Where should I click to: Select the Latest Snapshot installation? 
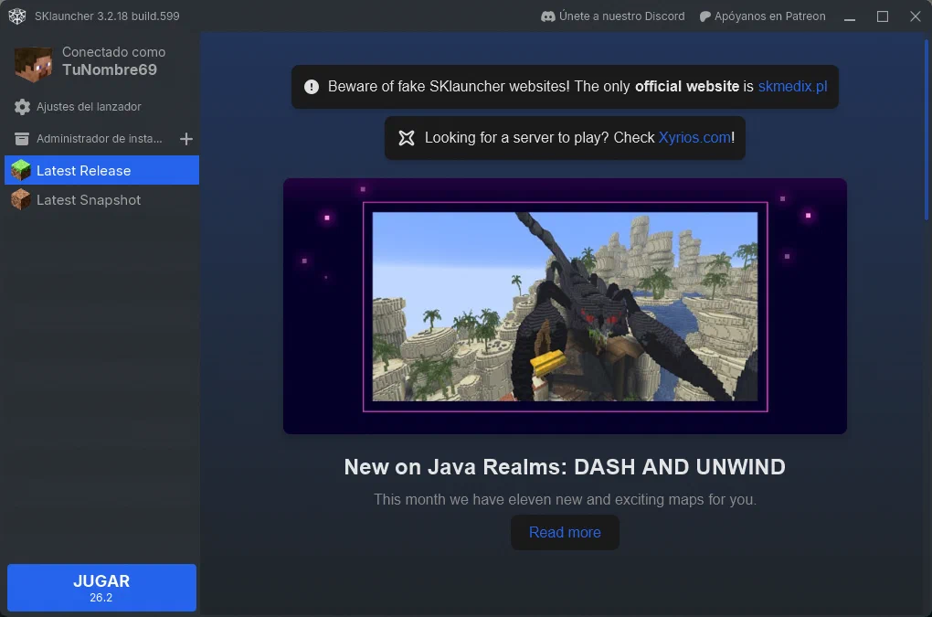click(101, 199)
